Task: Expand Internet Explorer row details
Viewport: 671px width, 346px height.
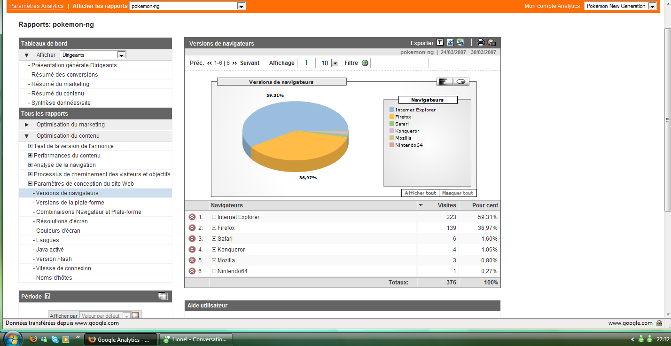Action: pyautogui.click(x=214, y=217)
